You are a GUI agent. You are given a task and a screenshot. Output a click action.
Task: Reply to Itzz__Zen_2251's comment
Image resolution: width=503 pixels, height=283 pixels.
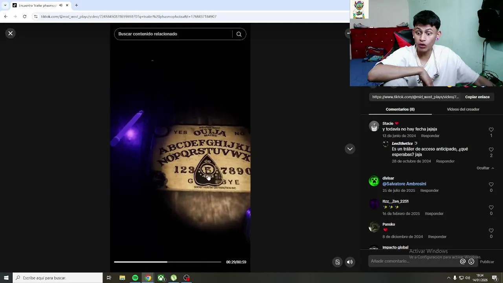[434, 214]
